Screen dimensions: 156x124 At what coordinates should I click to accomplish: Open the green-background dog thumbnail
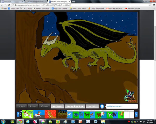click(x=28, y=114)
